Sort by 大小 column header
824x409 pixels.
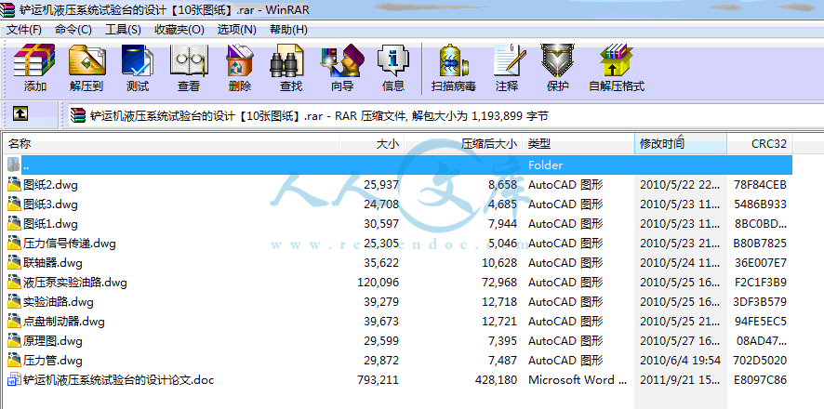coord(371,144)
